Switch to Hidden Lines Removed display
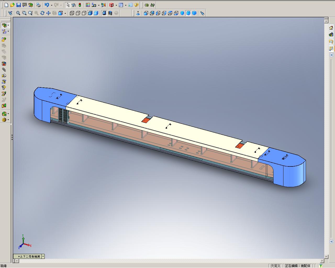Screen dimensions: 335x268 84,13
